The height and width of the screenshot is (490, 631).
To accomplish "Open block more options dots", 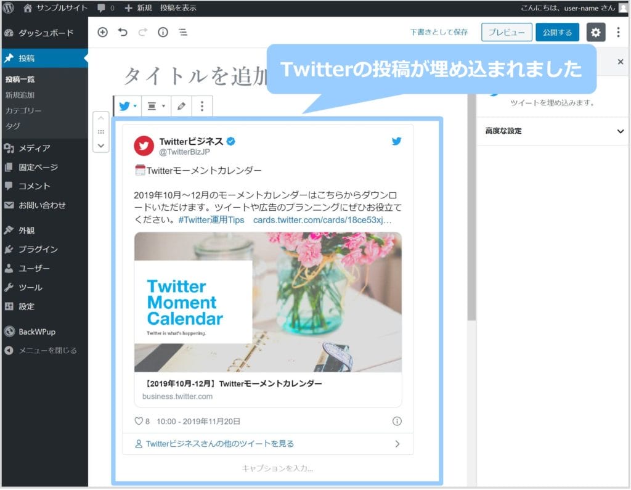I will coord(202,106).
